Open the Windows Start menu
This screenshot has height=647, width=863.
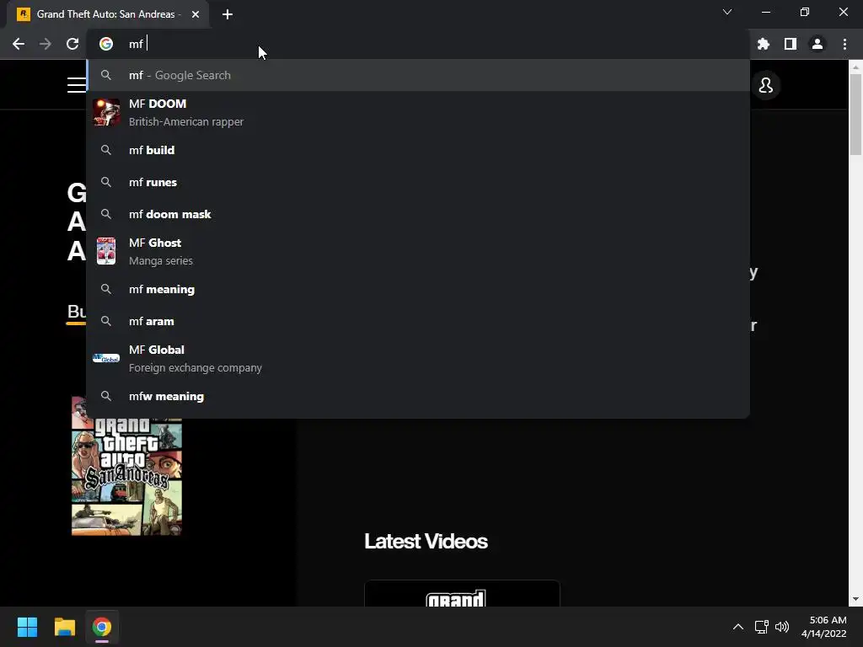click(27, 627)
